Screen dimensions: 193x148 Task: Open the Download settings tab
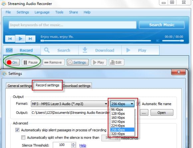point(77,85)
